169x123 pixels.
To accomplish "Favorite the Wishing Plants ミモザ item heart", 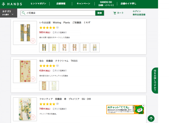I will [33, 41].
